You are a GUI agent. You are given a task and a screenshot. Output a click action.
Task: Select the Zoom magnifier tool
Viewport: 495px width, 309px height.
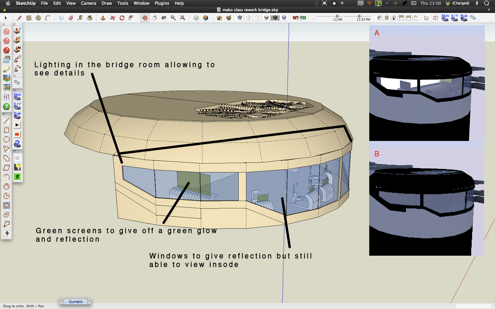pos(173,18)
